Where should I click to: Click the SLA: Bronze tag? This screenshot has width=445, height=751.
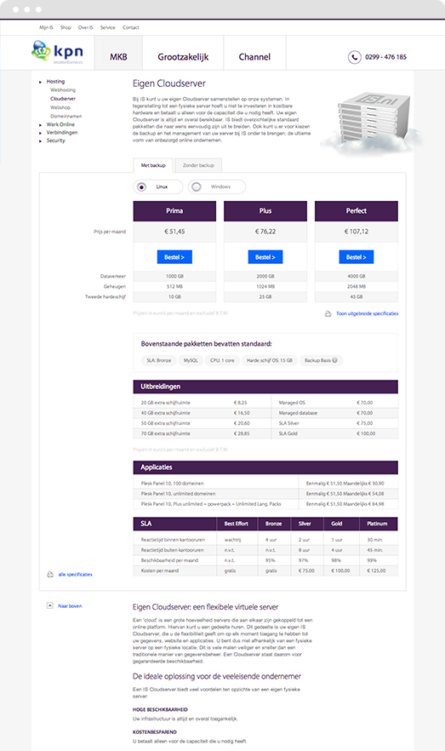159,360
